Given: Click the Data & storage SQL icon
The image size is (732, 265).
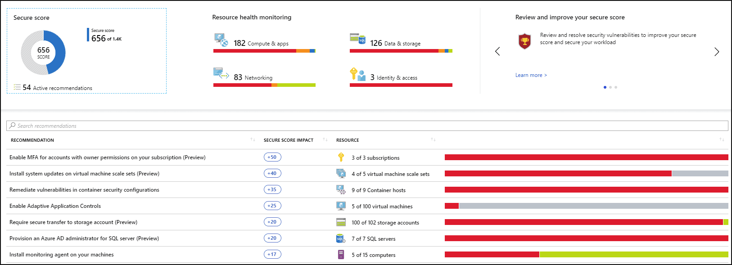Looking at the screenshot, I should click(x=357, y=39).
